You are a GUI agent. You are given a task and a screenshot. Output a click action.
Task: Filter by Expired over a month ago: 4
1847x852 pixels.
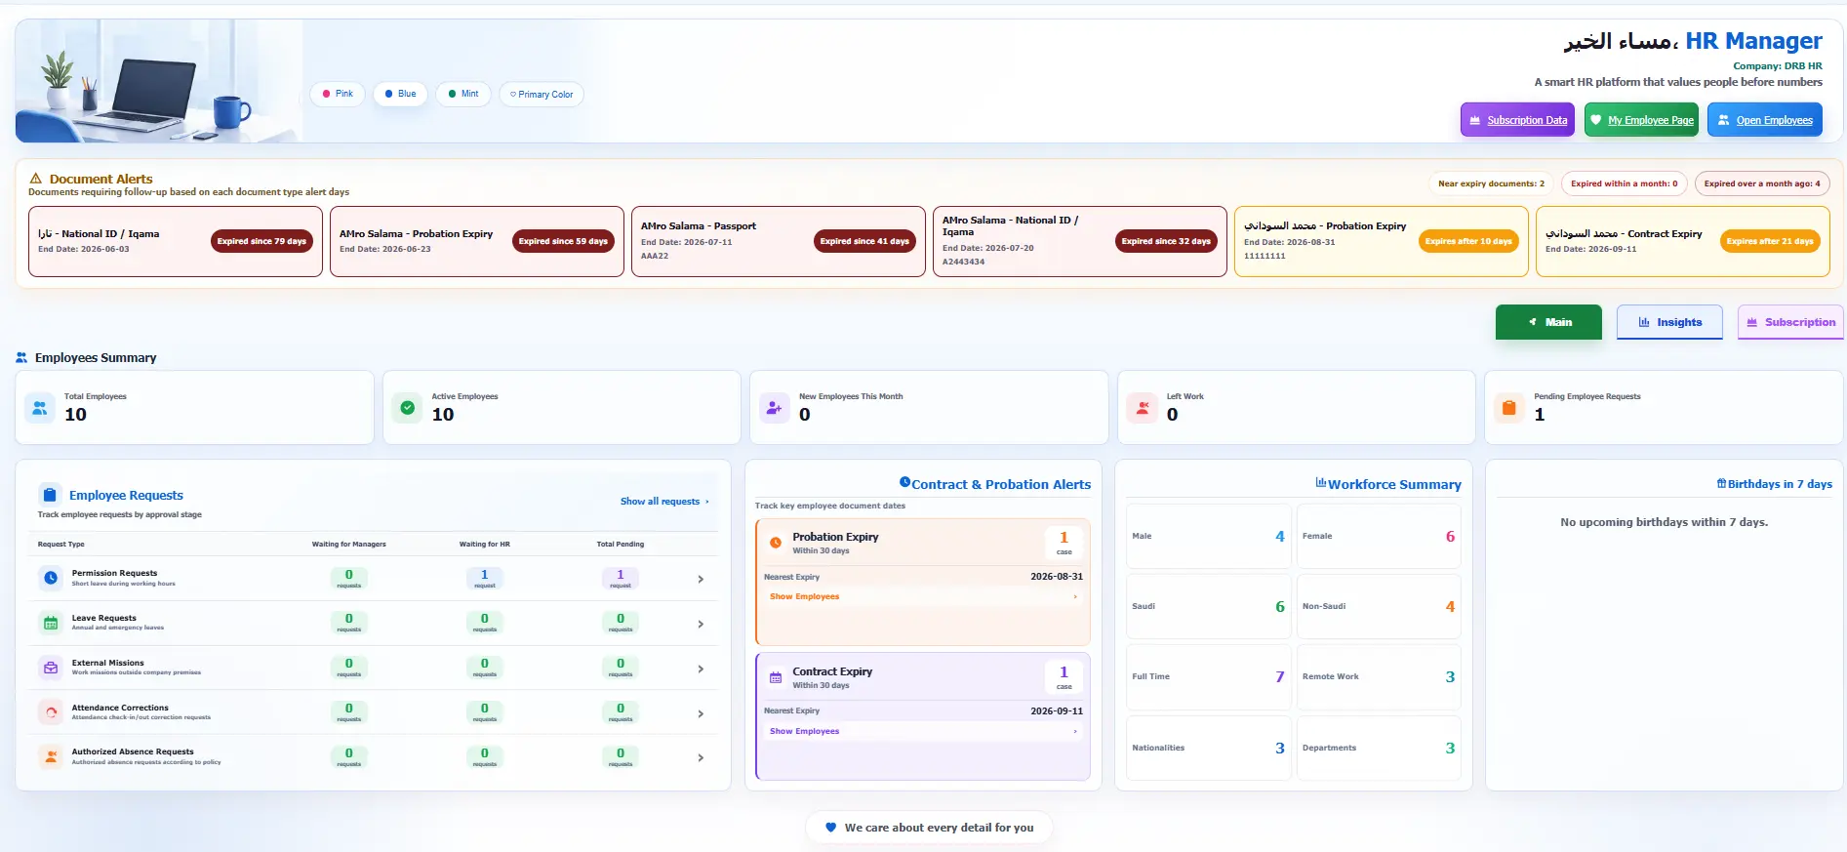point(1761,183)
